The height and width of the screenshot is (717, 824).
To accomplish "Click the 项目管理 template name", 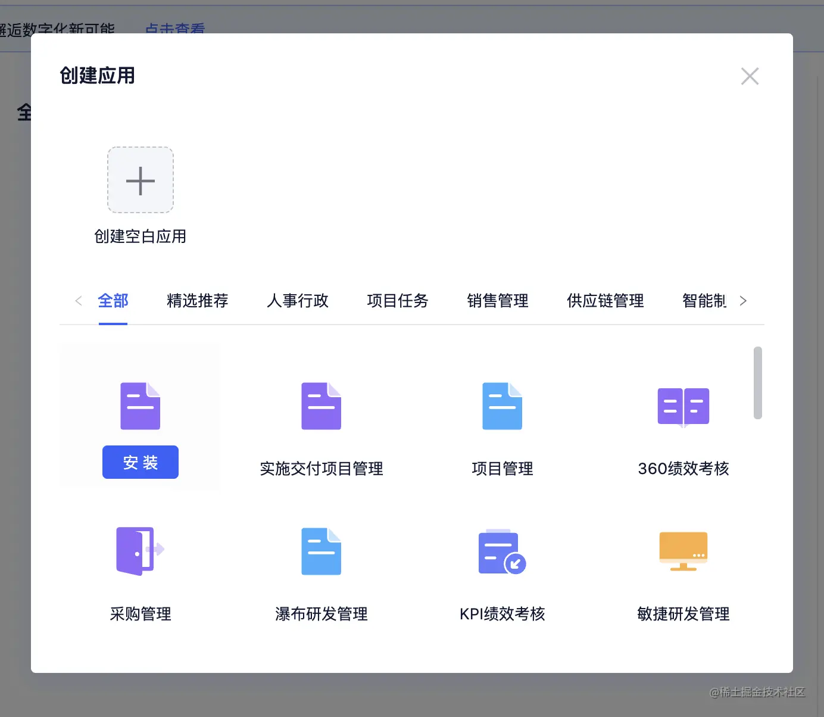I will click(x=502, y=469).
